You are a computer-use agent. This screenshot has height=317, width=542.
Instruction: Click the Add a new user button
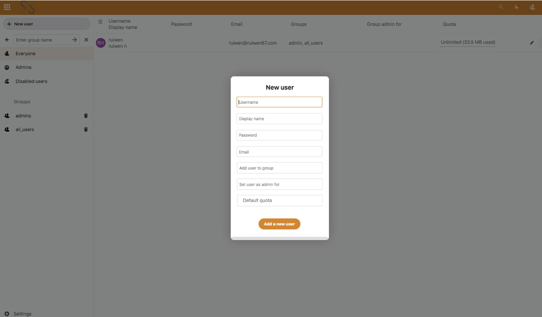coord(279,224)
